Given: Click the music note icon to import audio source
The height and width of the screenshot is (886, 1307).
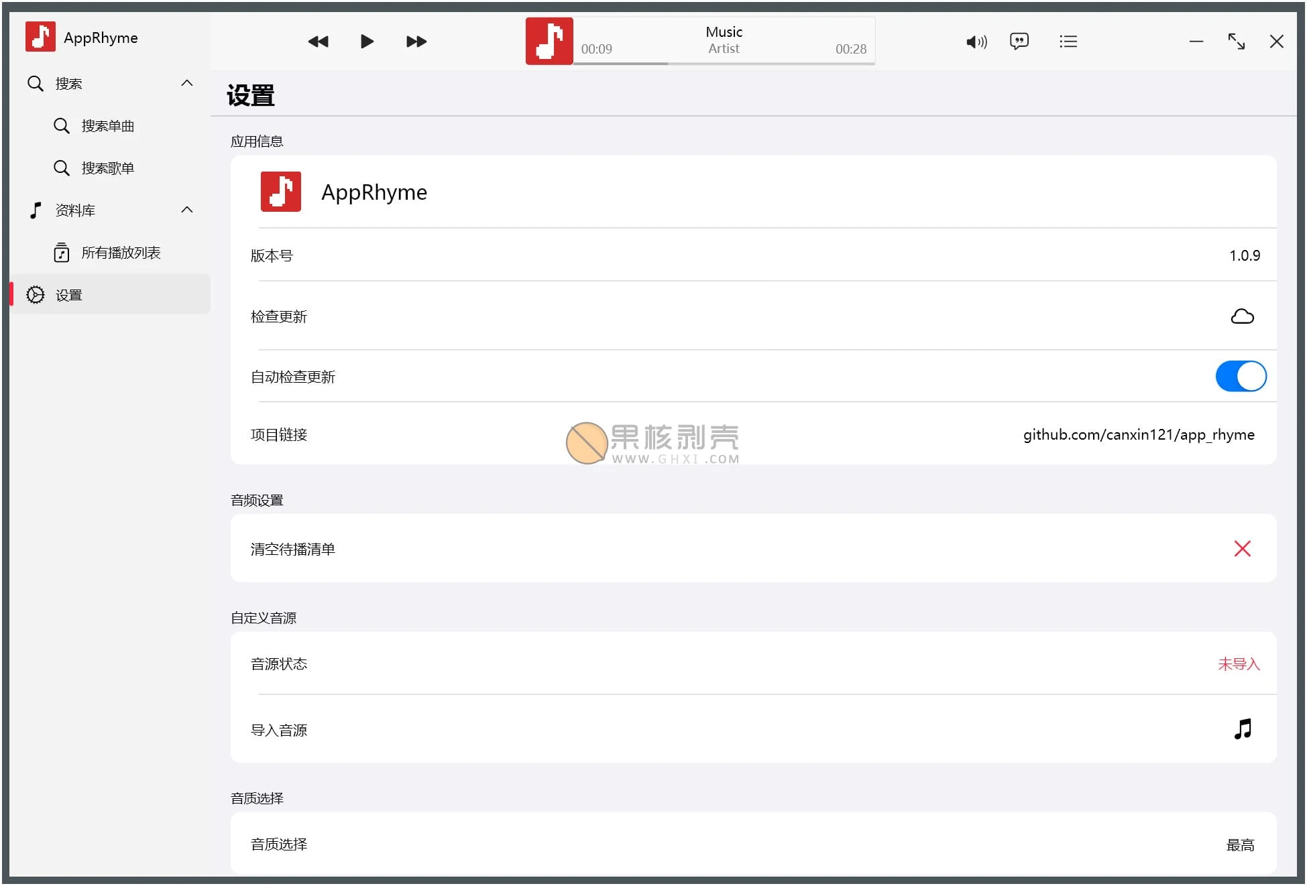Looking at the screenshot, I should pyautogui.click(x=1243, y=730).
